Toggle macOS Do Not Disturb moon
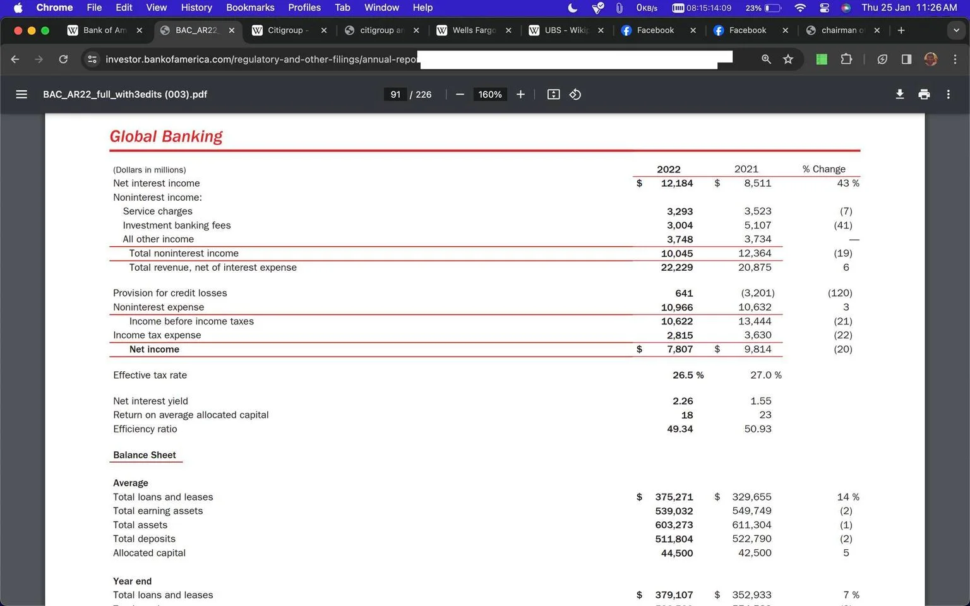This screenshot has height=606, width=970. (x=573, y=8)
